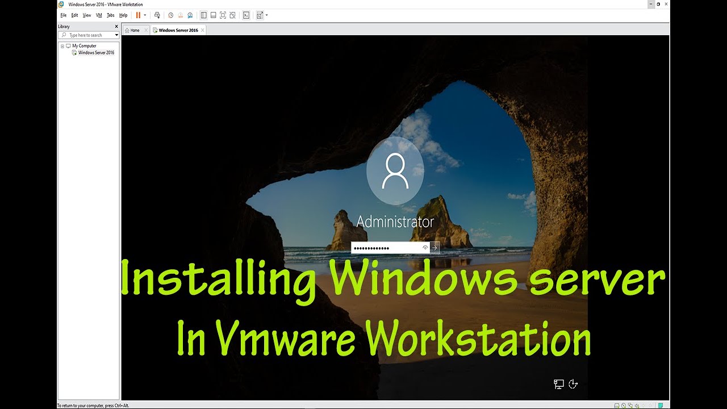Click the Unity mode toolbar icon
The height and width of the screenshot is (409, 727).
click(x=232, y=15)
